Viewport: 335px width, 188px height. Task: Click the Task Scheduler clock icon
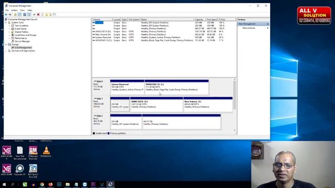tap(13, 26)
